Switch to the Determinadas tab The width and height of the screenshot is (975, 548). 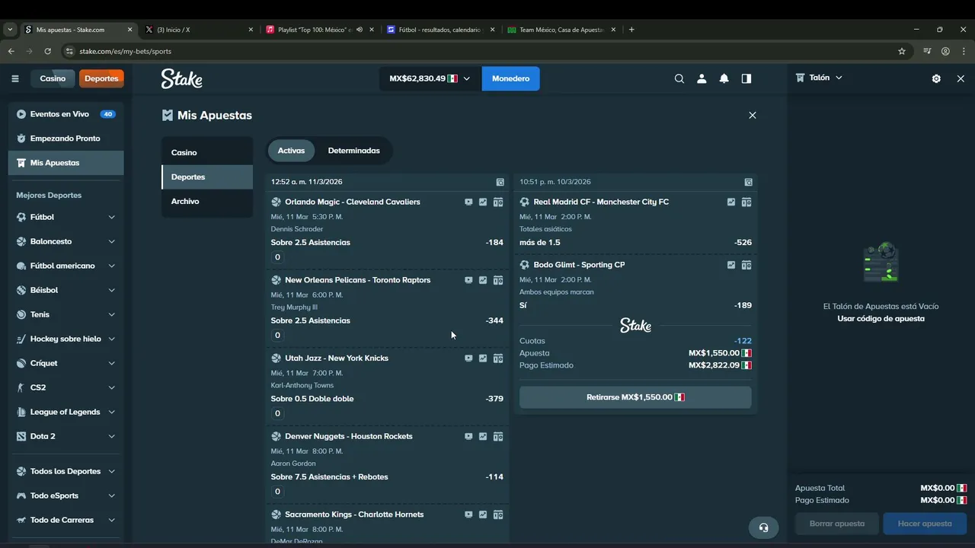353,151
